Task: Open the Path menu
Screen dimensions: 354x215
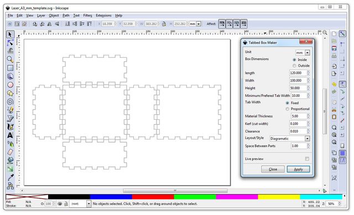Action: click(66, 16)
